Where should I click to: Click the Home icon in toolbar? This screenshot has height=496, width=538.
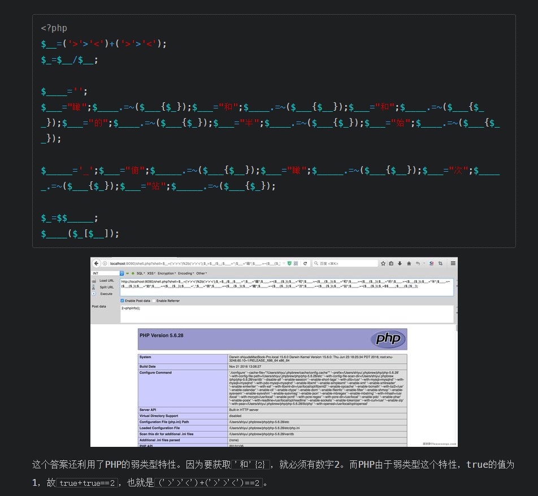pyautogui.click(x=409, y=264)
